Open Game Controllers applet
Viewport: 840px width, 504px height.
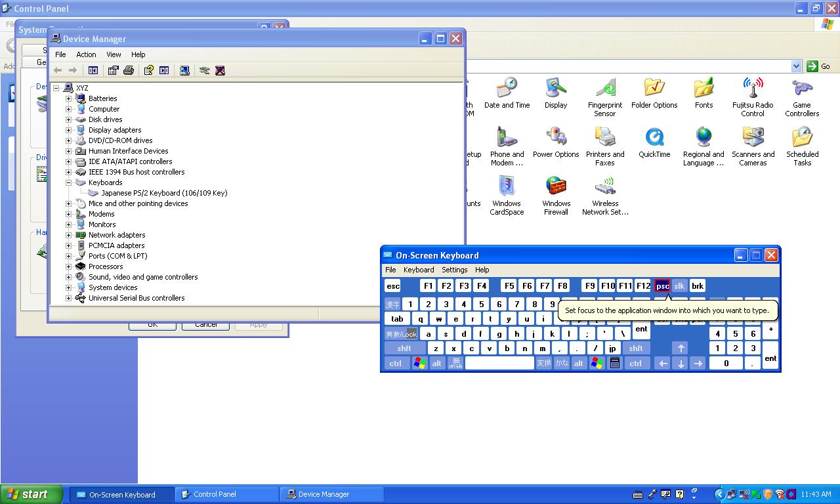(x=802, y=97)
